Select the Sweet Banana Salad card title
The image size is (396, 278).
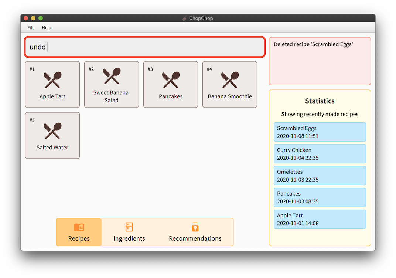click(112, 96)
